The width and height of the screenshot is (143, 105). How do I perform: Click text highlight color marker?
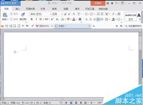(68, 19)
